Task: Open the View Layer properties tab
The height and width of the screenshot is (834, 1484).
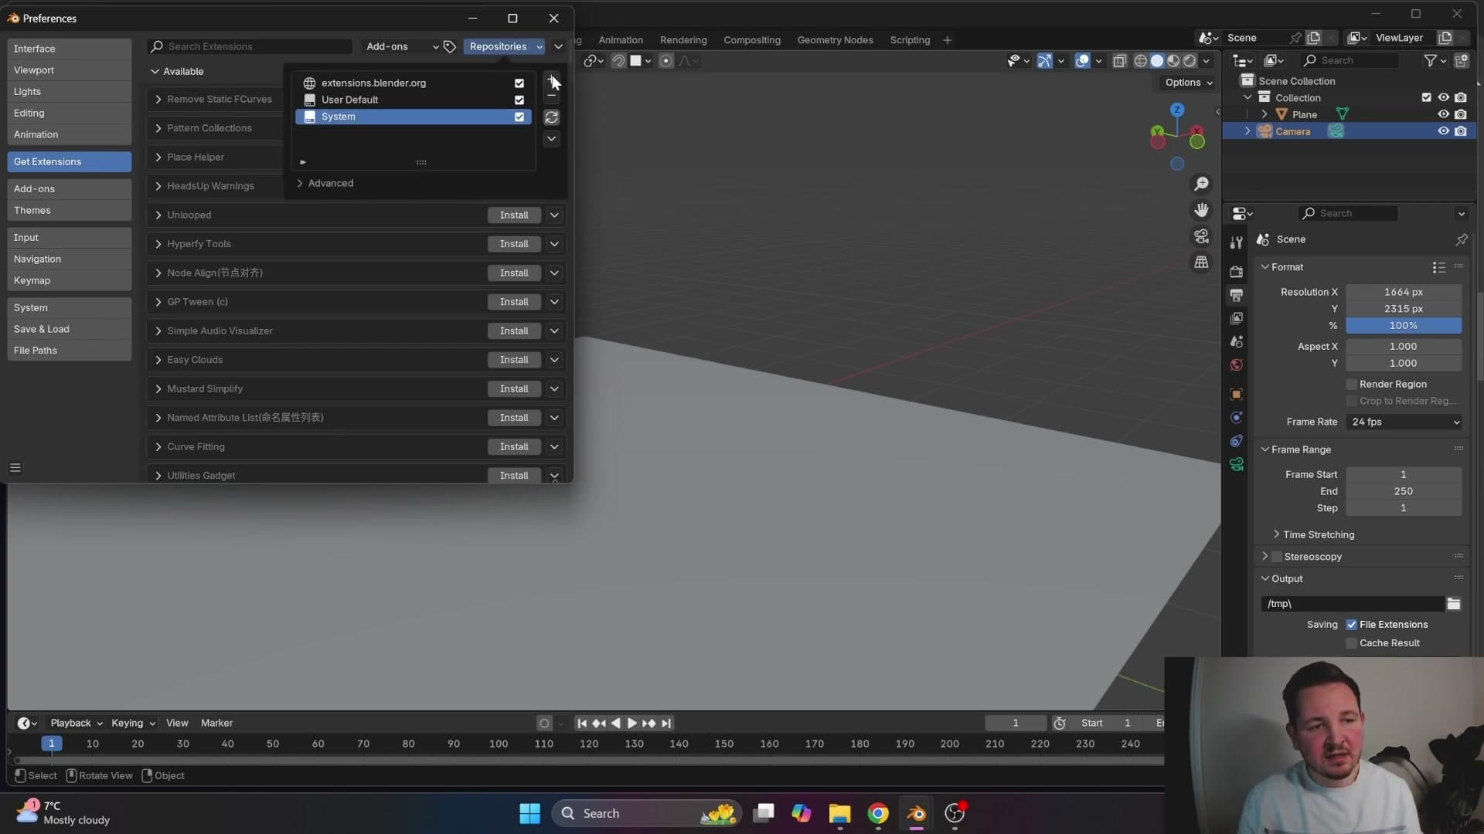Action: (x=1236, y=318)
